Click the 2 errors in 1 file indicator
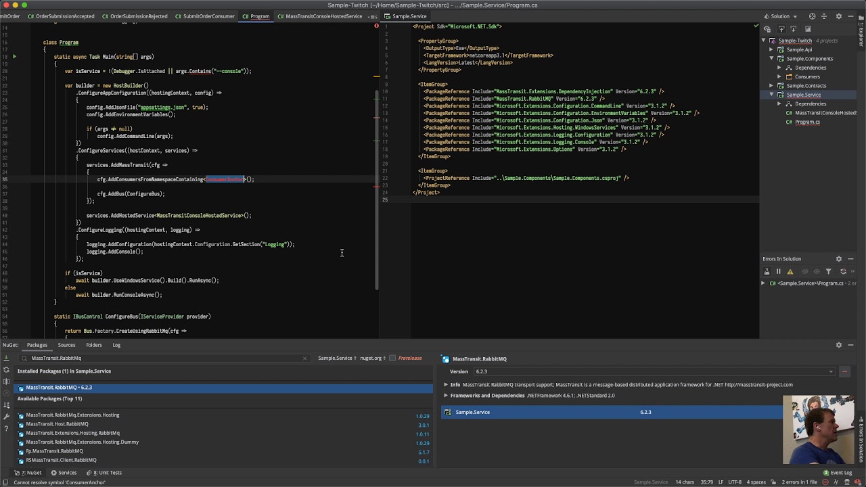866x487 pixels. click(x=799, y=482)
